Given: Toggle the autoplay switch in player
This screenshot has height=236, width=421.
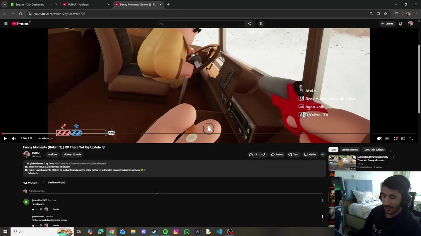Looking at the screenshot, I should [x=379, y=139].
